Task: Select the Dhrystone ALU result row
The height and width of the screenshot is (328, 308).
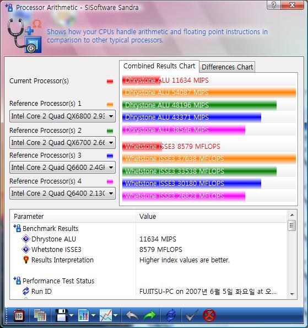Action: tap(148, 239)
